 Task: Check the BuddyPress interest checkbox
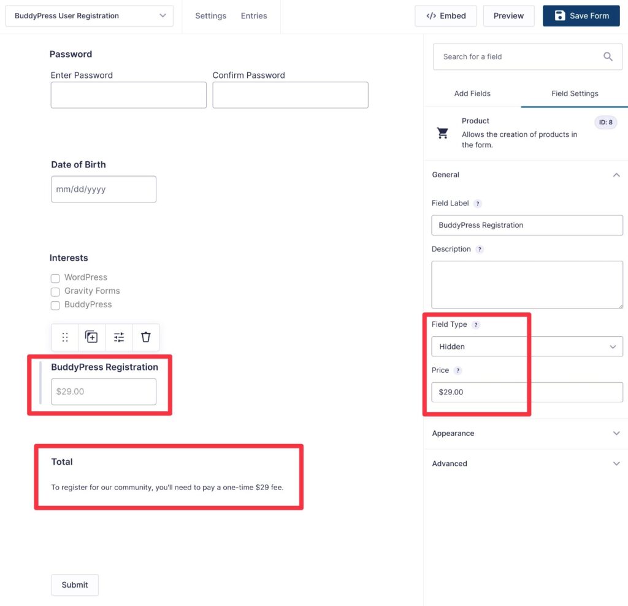tap(55, 305)
